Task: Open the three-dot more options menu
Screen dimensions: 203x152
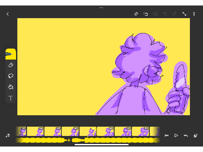Action: [x=194, y=14]
